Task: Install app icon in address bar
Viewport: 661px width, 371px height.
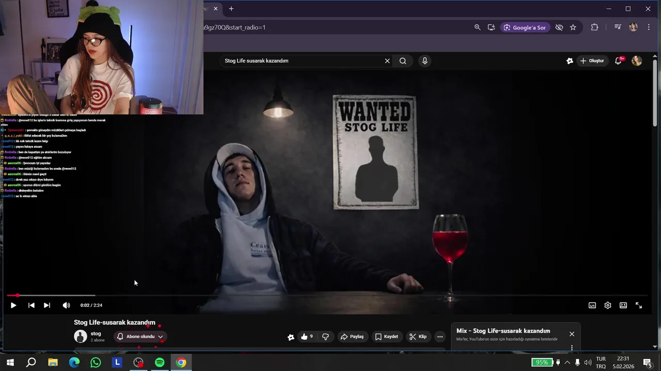Action: pos(491,27)
